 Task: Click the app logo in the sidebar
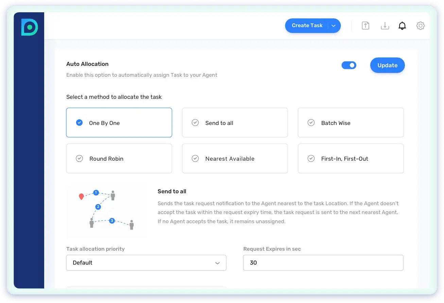coord(29,27)
